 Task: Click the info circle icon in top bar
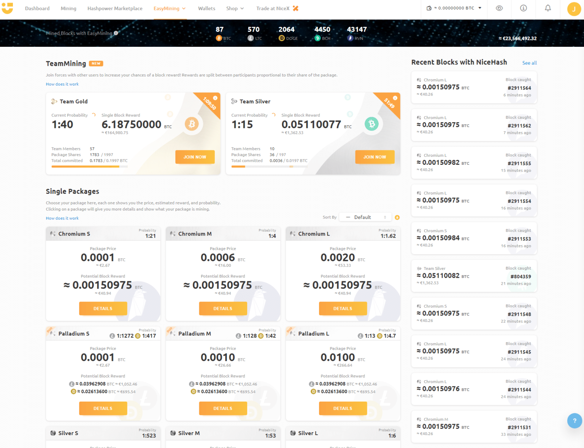tap(523, 8)
